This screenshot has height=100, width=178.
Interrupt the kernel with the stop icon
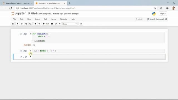(x=52, y=24)
